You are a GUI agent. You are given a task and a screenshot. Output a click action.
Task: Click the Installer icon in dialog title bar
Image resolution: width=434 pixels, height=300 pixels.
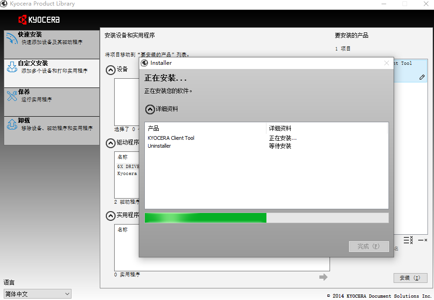tap(144, 62)
